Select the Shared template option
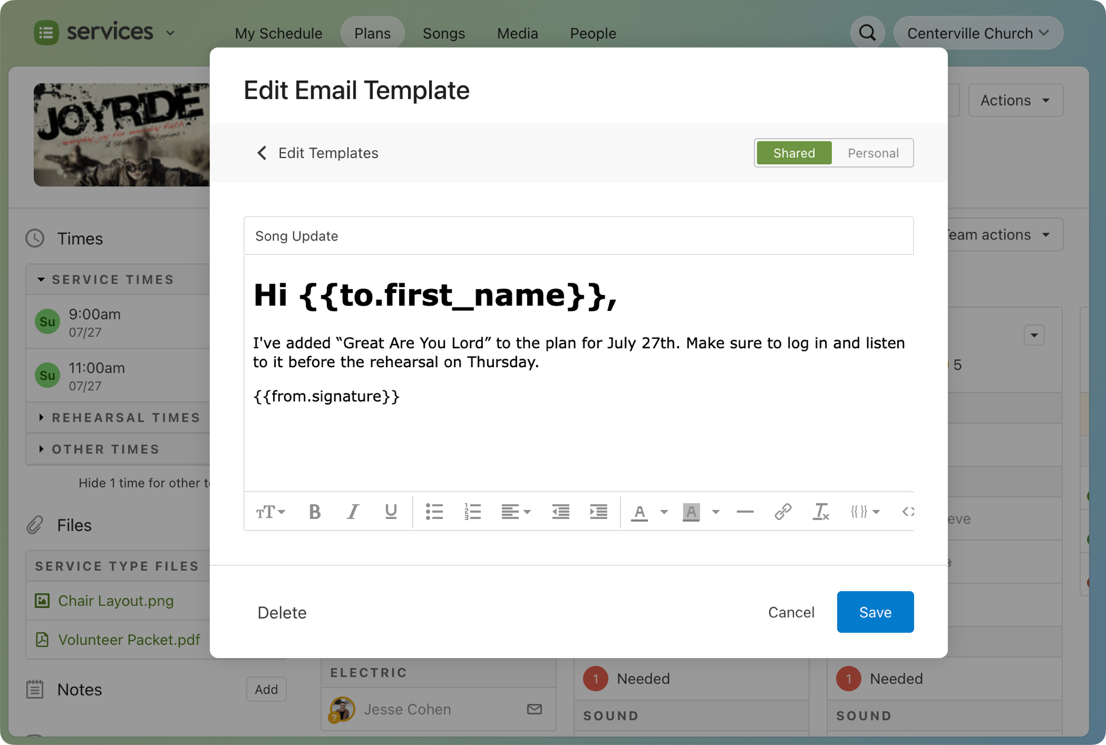This screenshot has width=1106, height=745. (794, 153)
